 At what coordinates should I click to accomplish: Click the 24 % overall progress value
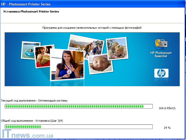(x=167, y=128)
